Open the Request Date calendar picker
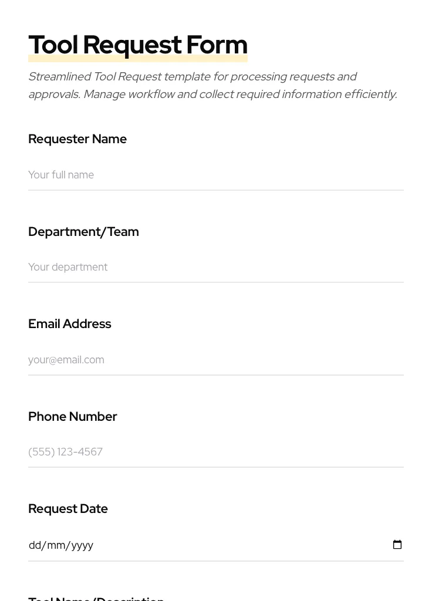The image size is (432, 601). [x=397, y=545]
